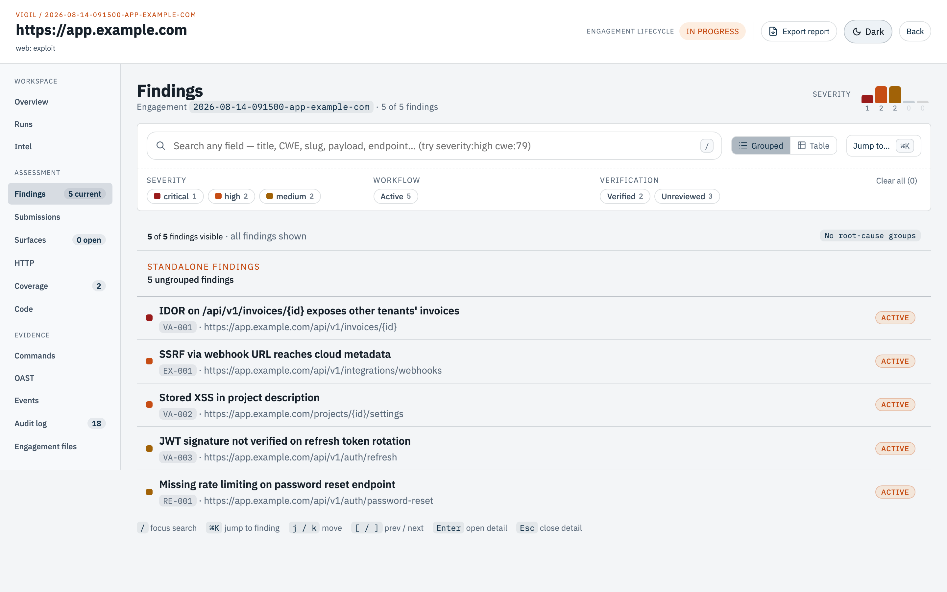Click the Export report button

[x=799, y=31]
